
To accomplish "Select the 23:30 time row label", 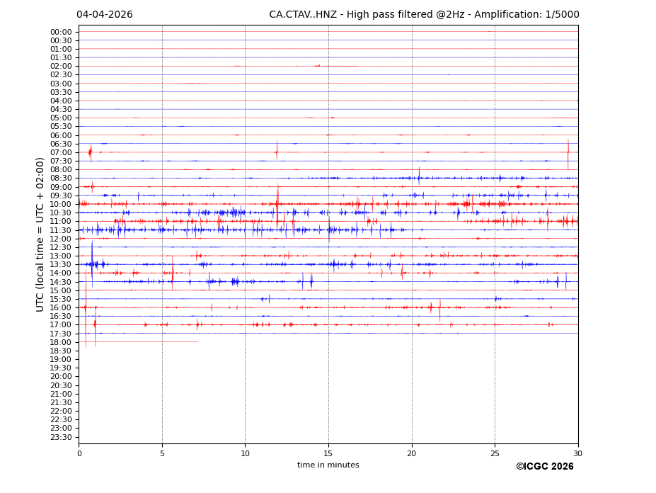I will [x=61, y=437].
